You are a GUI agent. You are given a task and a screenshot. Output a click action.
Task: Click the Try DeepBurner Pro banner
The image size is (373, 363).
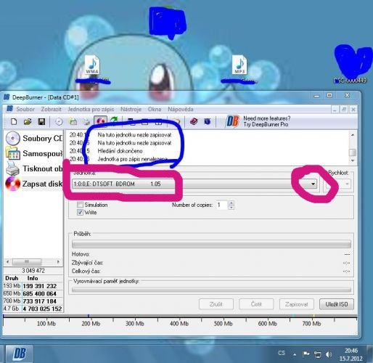click(x=258, y=121)
